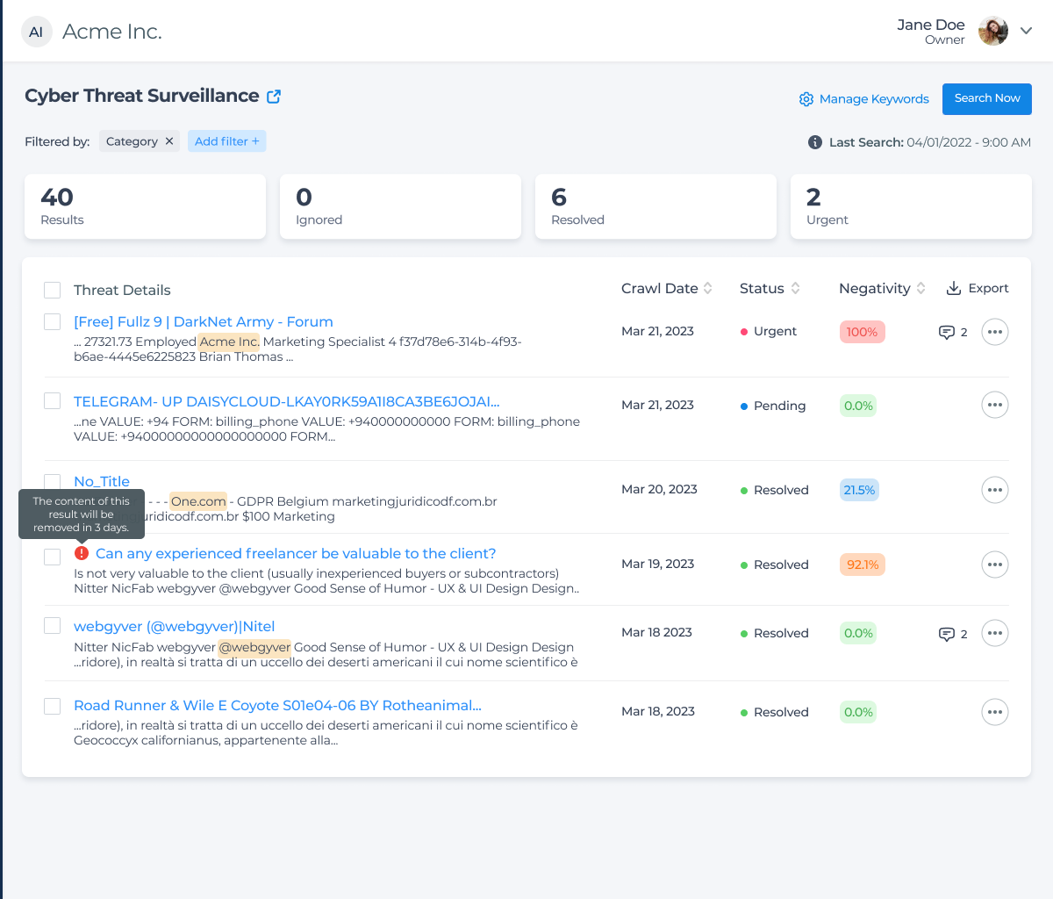Open the TELEGRAM- UP DAISYCLOUD result link
The height and width of the screenshot is (899, 1053).
(x=286, y=401)
